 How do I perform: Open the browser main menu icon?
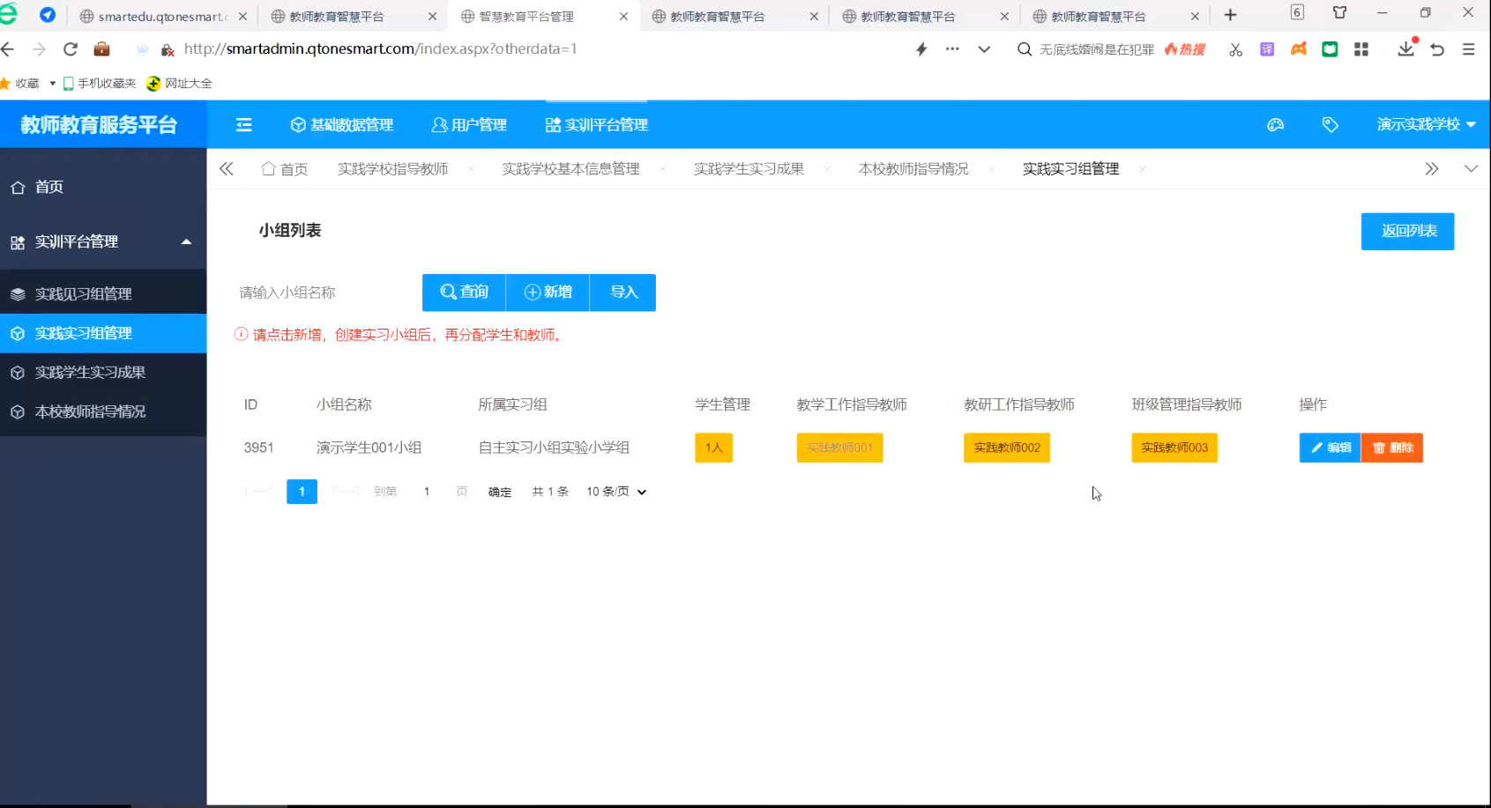point(1468,49)
